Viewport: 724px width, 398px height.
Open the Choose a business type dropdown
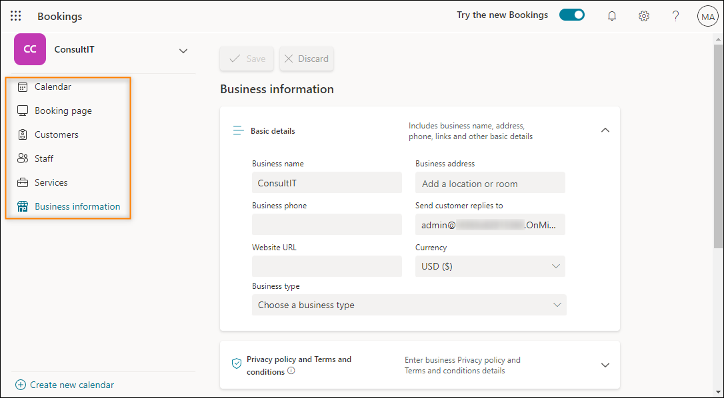coord(409,305)
